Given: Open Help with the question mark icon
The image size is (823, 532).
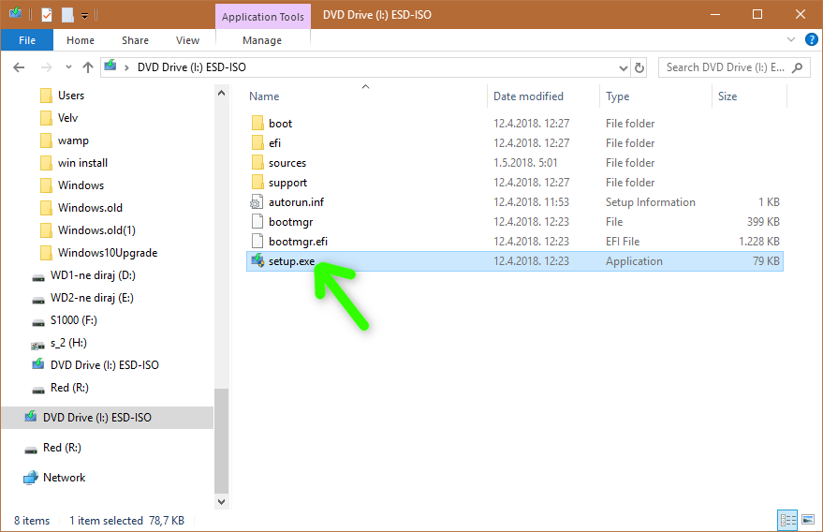Looking at the screenshot, I should tap(812, 39).
